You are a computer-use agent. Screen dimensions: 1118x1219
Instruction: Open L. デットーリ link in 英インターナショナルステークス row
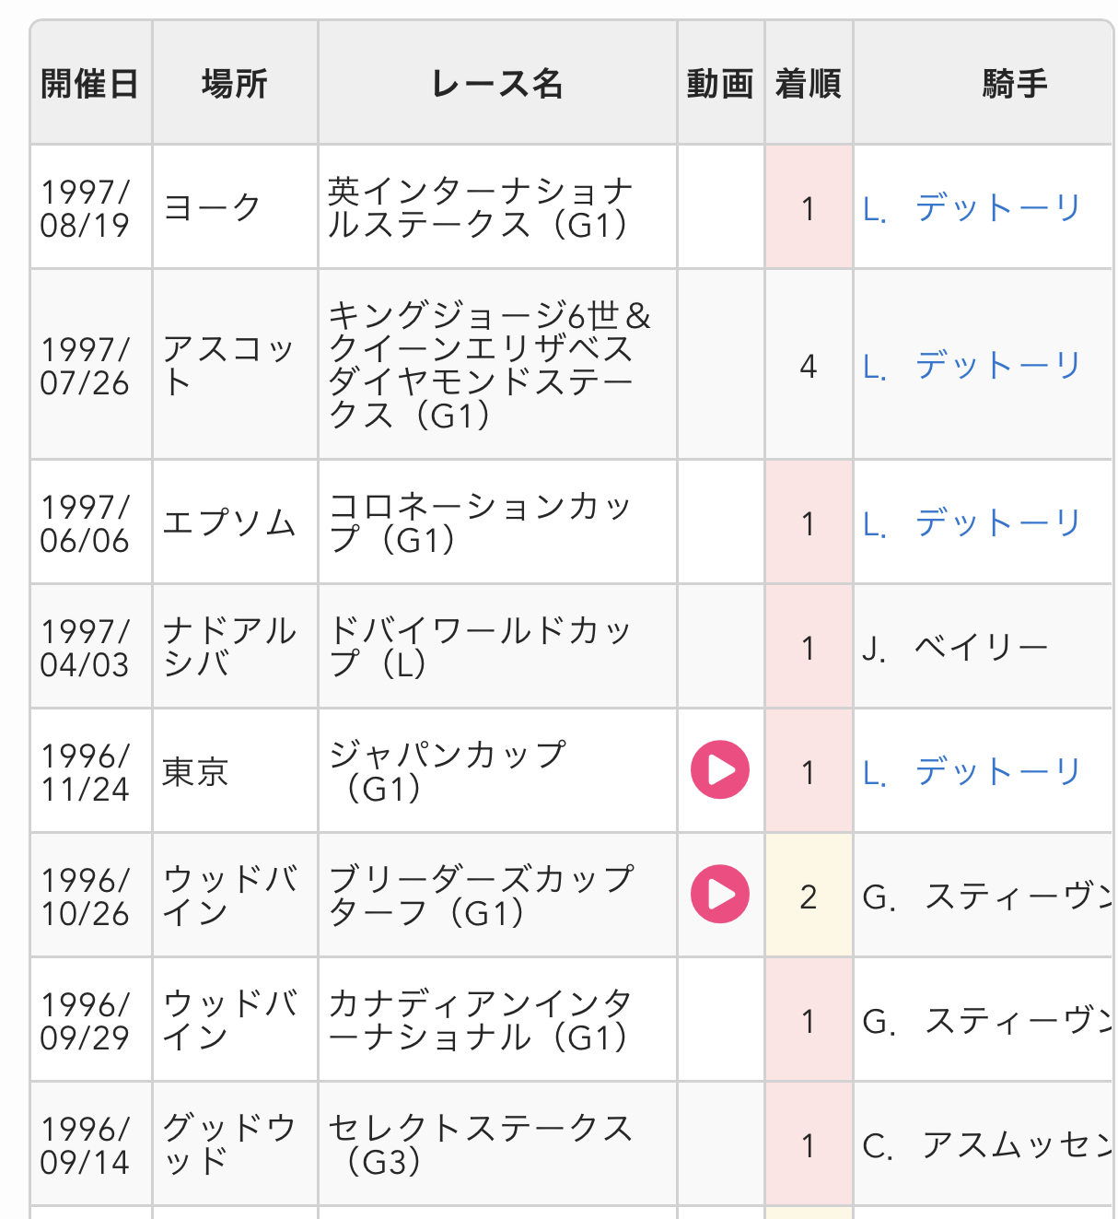[971, 208]
